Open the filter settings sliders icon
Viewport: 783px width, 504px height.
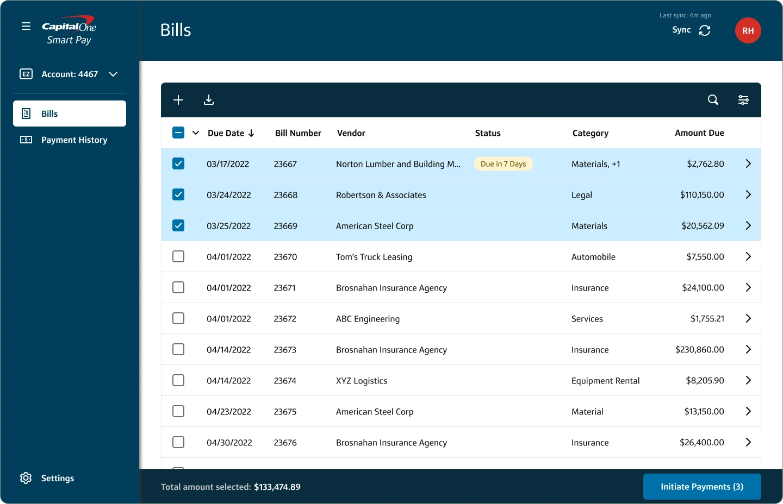tap(743, 100)
